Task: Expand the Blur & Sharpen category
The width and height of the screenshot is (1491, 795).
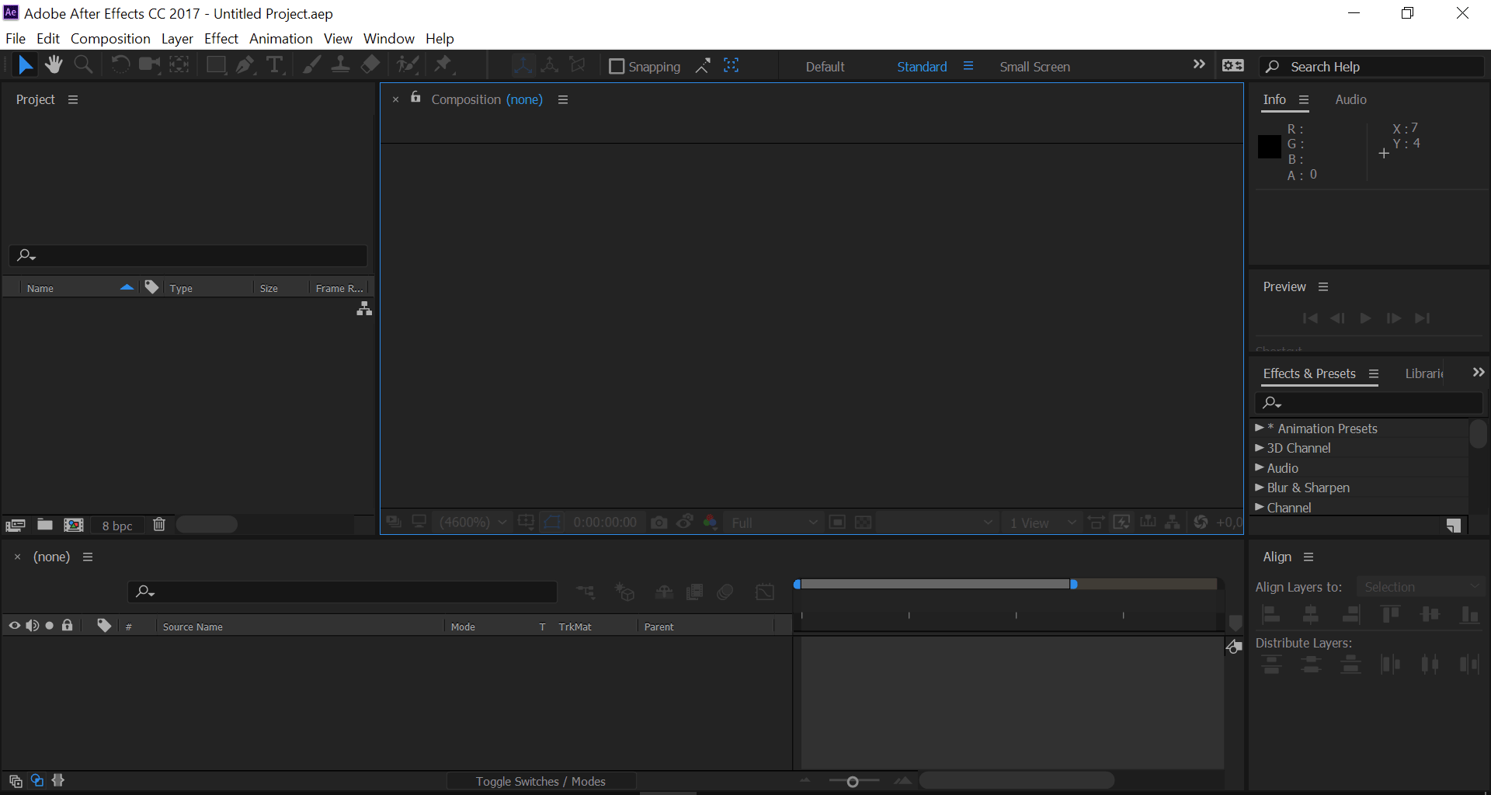Action: click(1259, 487)
